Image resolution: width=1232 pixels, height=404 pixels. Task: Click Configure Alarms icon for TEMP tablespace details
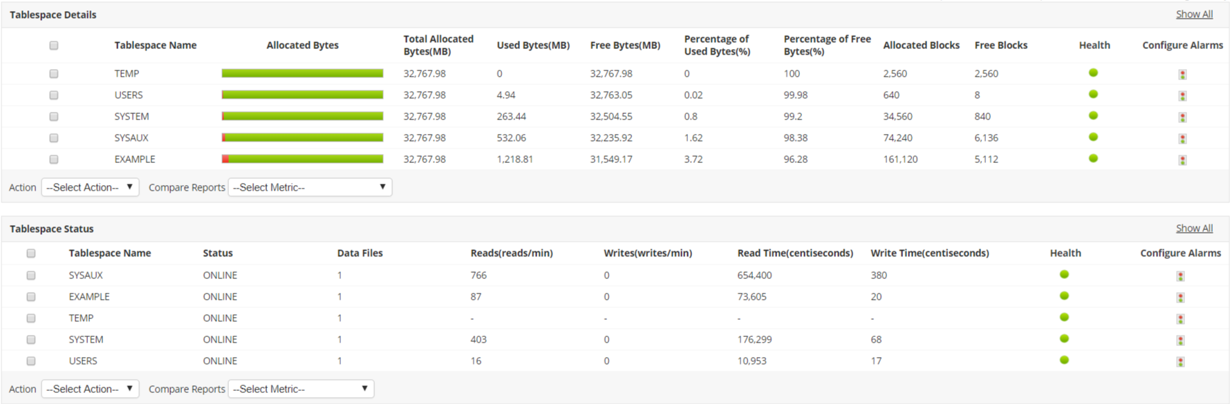pos(1182,75)
